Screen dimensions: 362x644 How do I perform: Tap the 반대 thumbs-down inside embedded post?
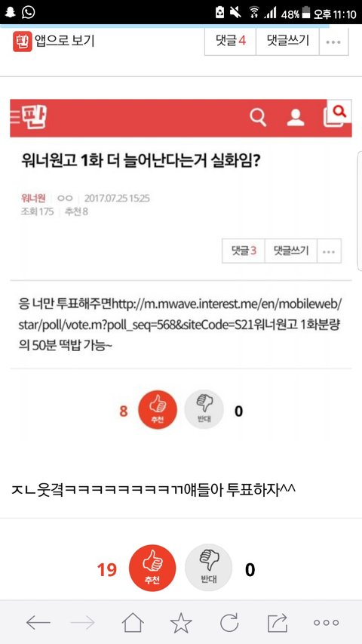pyautogui.click(x=204, y=409)
